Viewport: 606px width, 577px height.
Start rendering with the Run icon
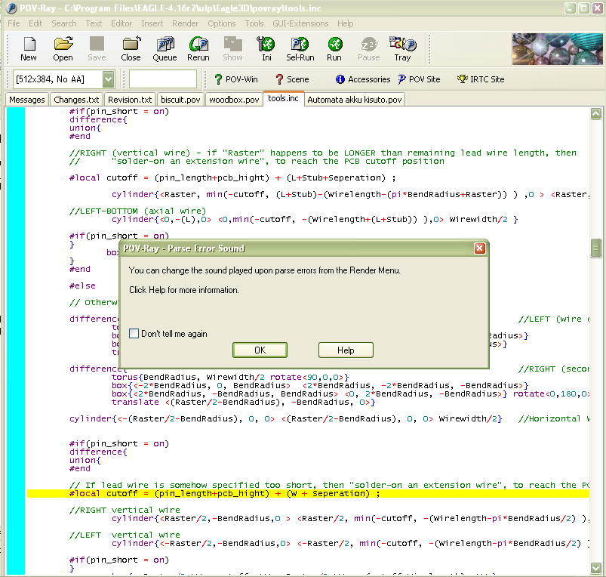334,49
